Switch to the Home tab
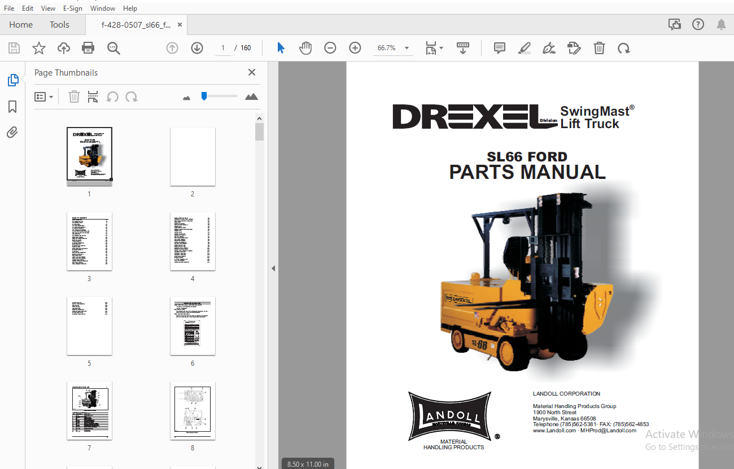Image resolution: width=734 pixels, height=469 pixels. (x=21, y=25)
